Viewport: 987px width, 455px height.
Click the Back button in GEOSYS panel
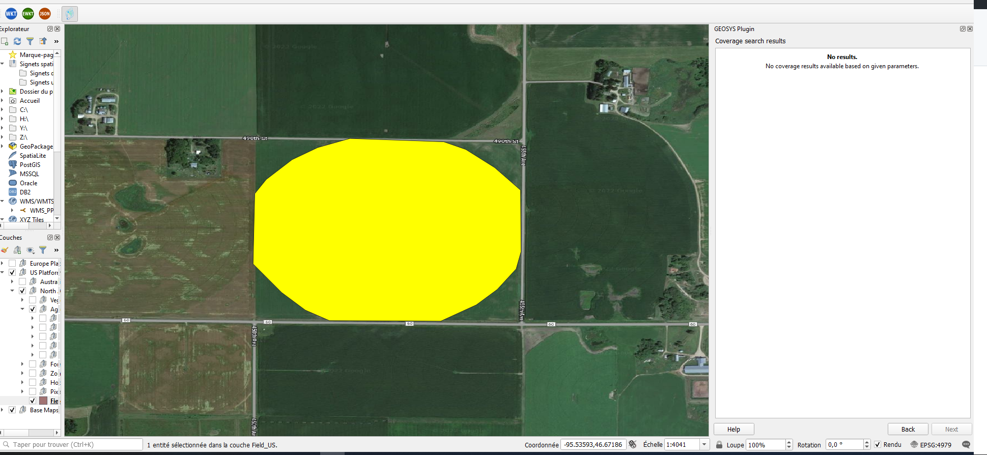pos(908,429)
